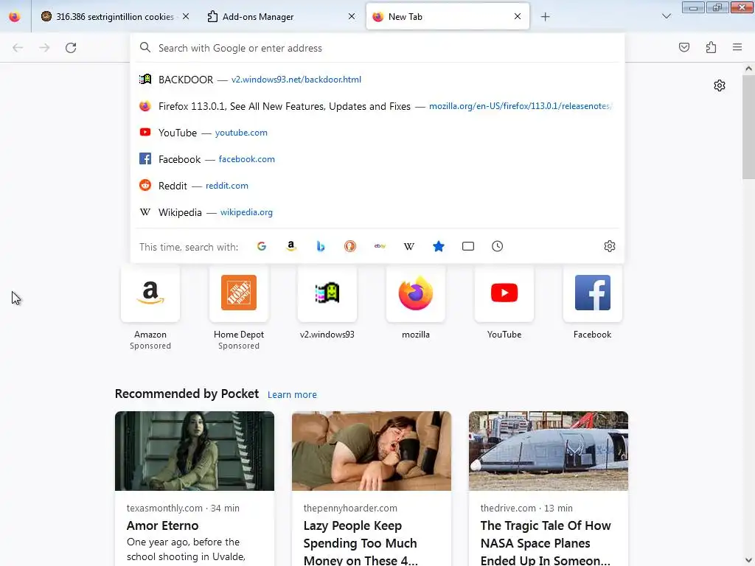755x566 pixels.
Task: Open a new tab with plus button
Action: (545, 17)
